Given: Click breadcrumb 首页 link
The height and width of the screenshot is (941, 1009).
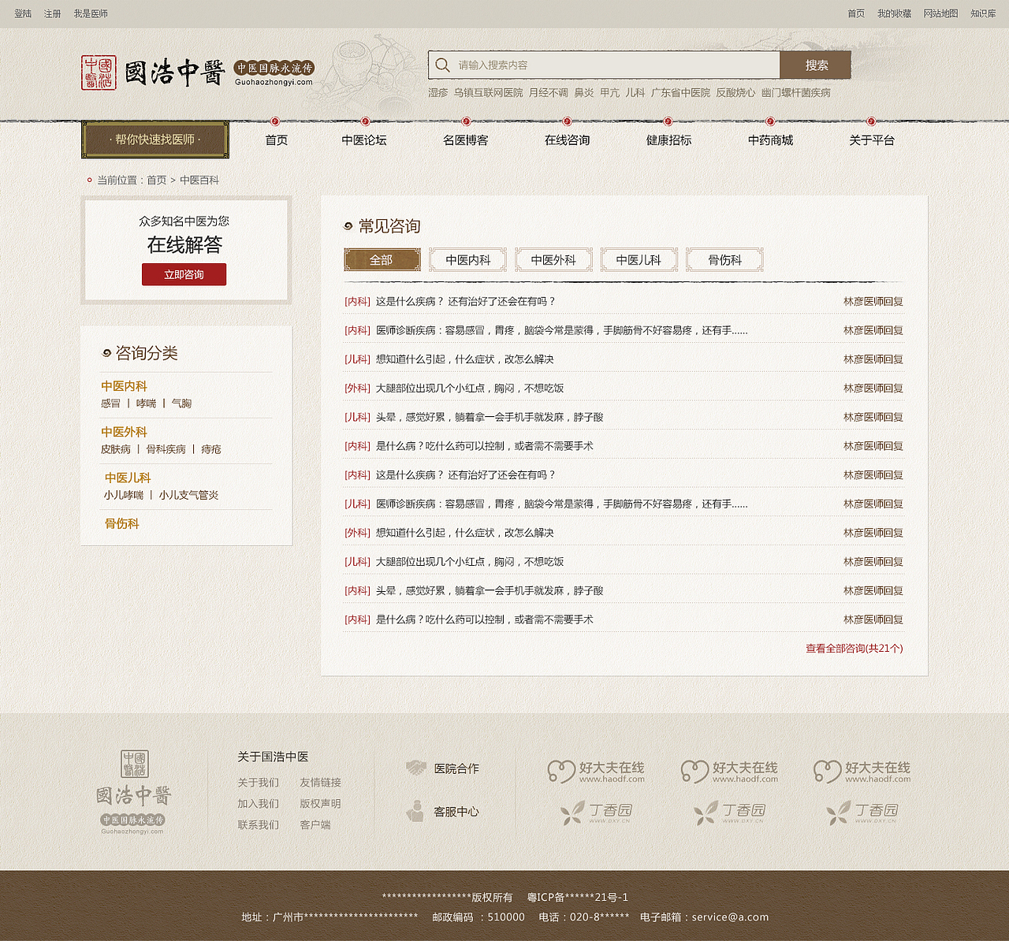Looking at the screenshot, I should (x=156, y=180).
